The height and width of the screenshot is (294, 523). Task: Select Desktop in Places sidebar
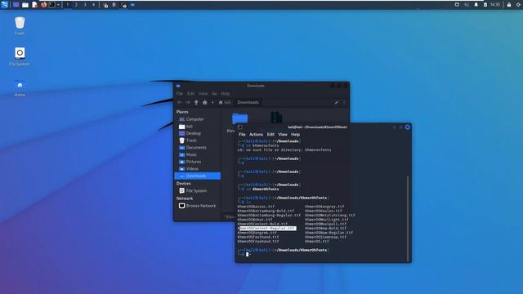[x=198, y=133]
